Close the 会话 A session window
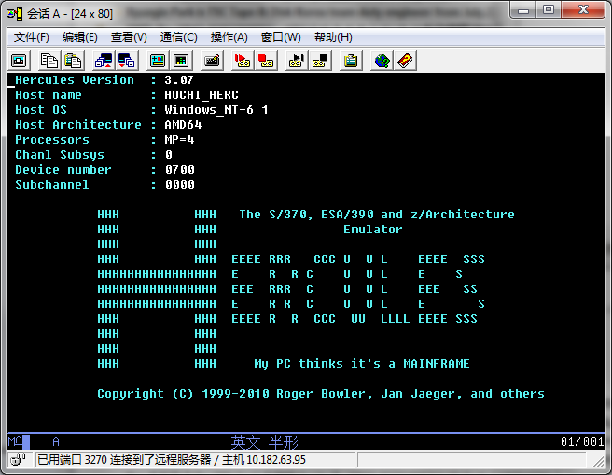Image resolution: width=612 pixels, height=475 pixels. [x=583, y=10]
